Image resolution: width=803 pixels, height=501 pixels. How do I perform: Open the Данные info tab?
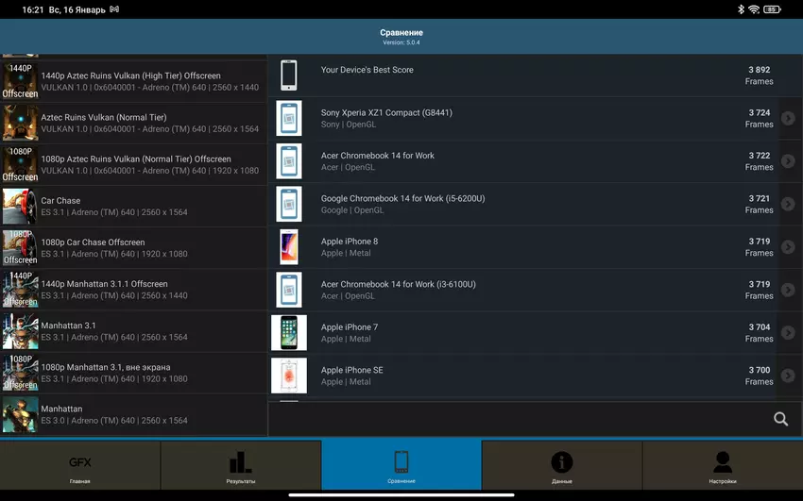562,465
